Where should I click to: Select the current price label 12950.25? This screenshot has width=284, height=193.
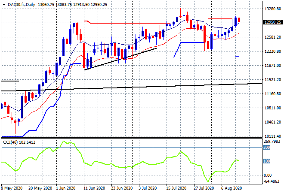272,22
